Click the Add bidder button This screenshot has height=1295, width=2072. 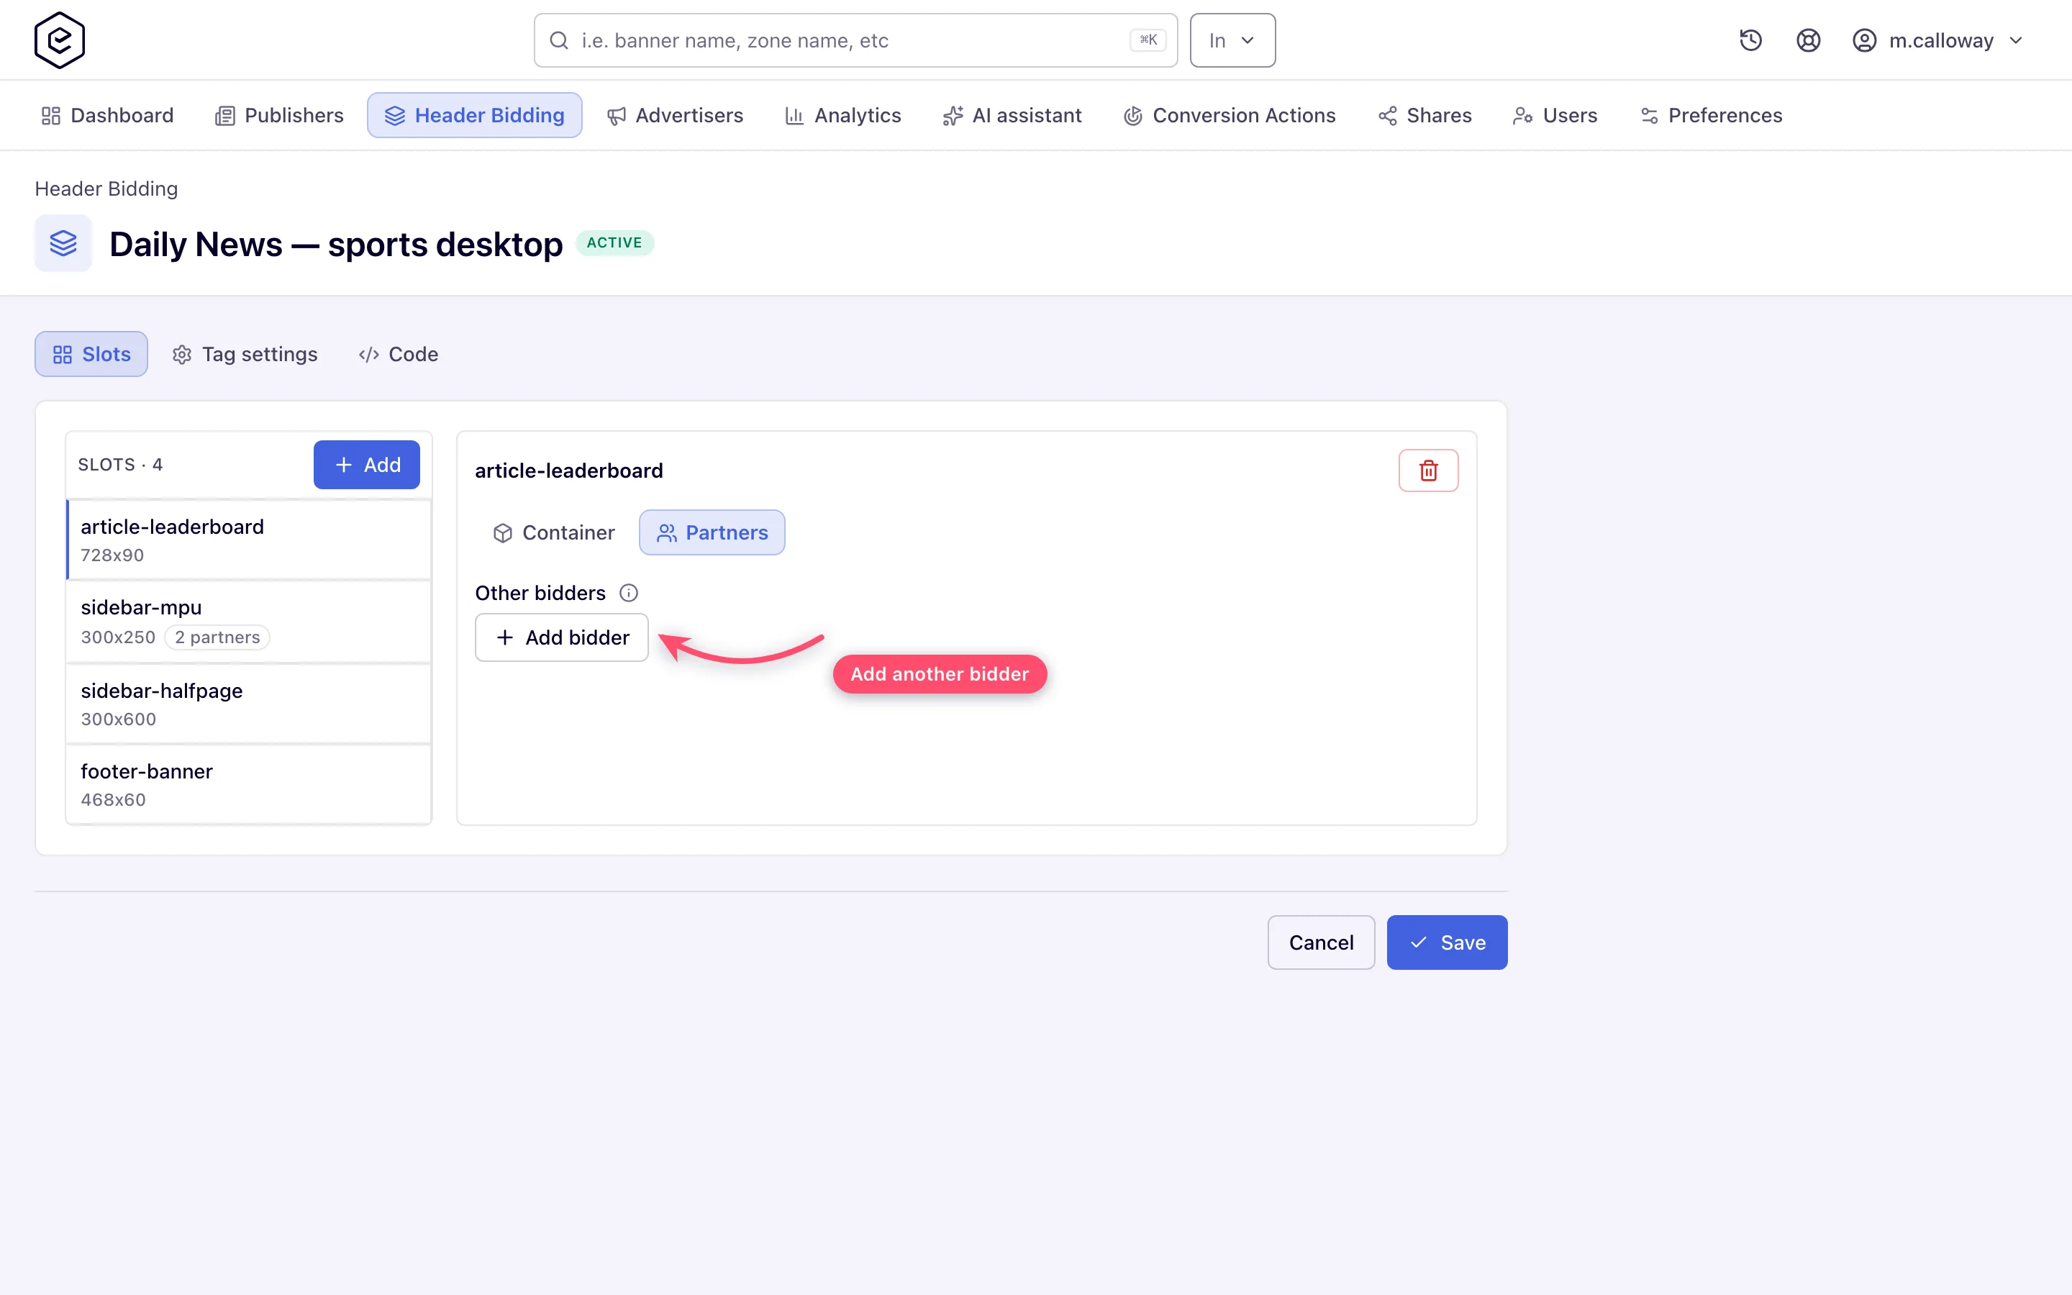click(x=562, y=637)
